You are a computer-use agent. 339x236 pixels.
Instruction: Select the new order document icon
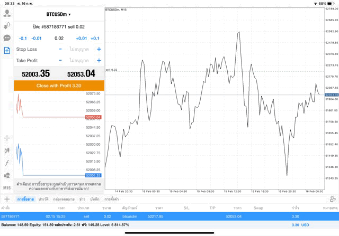7,50
